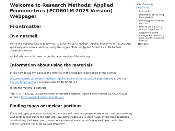175x131 pixels.
Task: Open the applied-metrics.neocities.org URL
Action: point(43,97)
